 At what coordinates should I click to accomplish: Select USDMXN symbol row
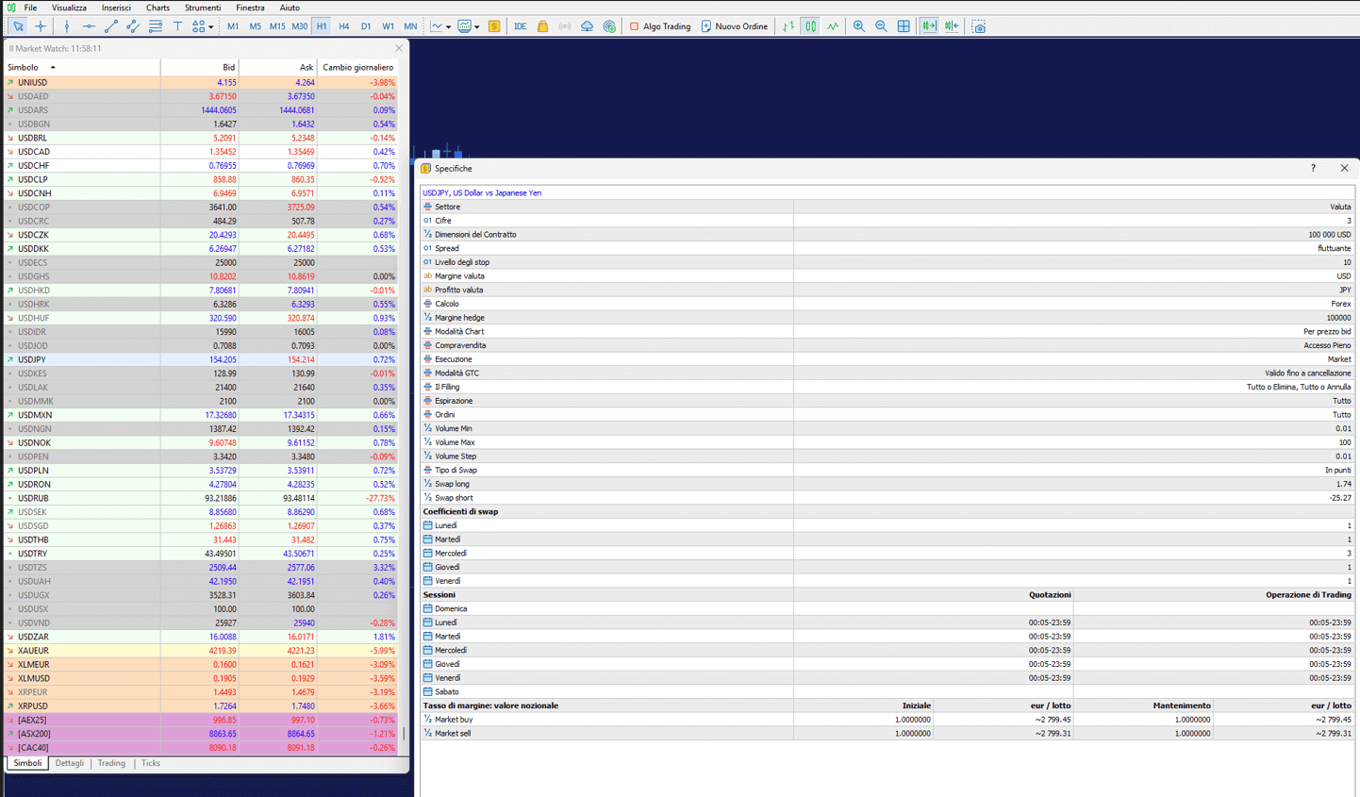click(x=201, y=415)
